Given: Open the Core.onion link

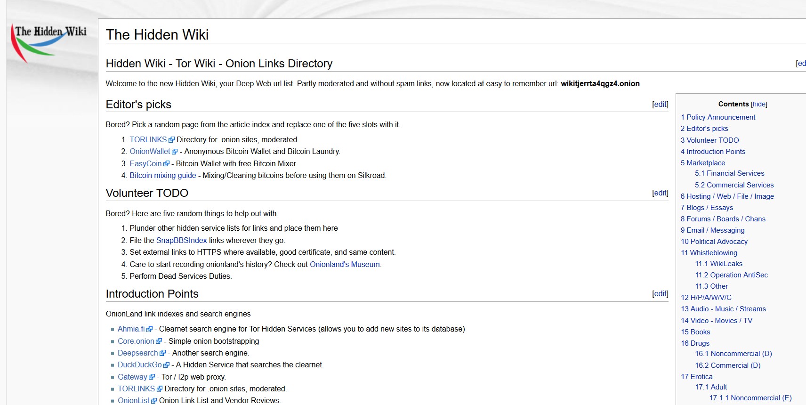Looking at the screenshot, I should [x=136, y=341].
